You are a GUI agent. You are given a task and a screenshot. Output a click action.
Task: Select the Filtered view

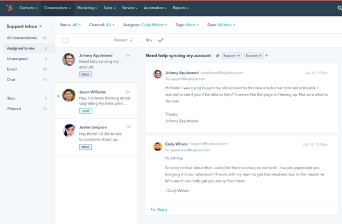coord(28,109)
